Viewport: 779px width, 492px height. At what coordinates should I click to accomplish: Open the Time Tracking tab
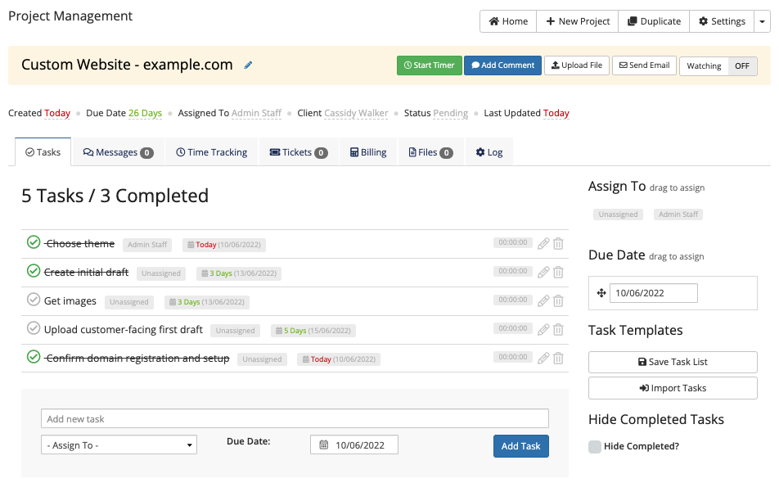click(211, 151)
